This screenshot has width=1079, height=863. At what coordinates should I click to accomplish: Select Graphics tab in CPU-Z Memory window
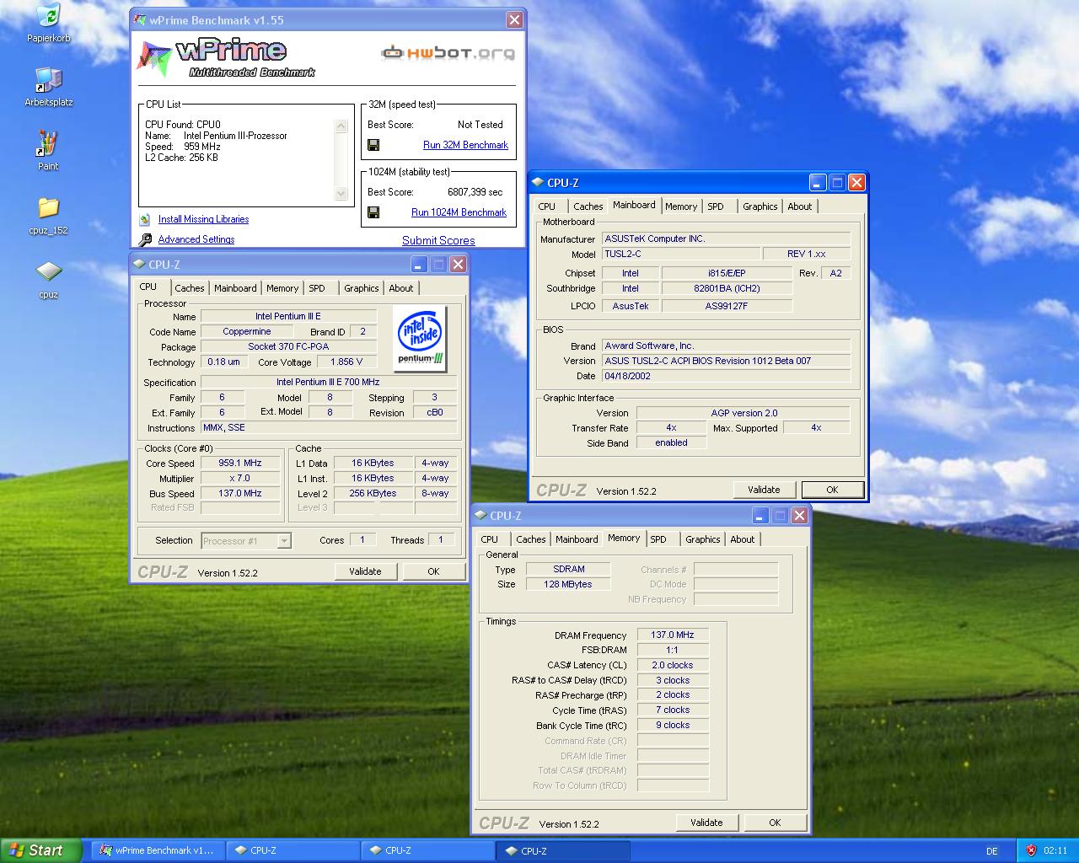click(703, 539)
